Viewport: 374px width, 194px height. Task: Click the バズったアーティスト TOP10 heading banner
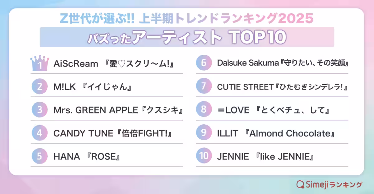click(x=187, y=37)
